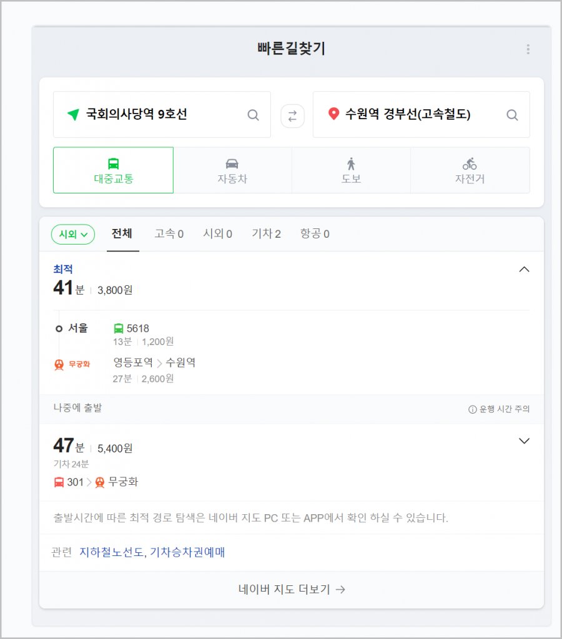The width and height of the screenshot is (562, 639).
Task: Show the 기차 2 results tab
Action: (x=266, y=234)
